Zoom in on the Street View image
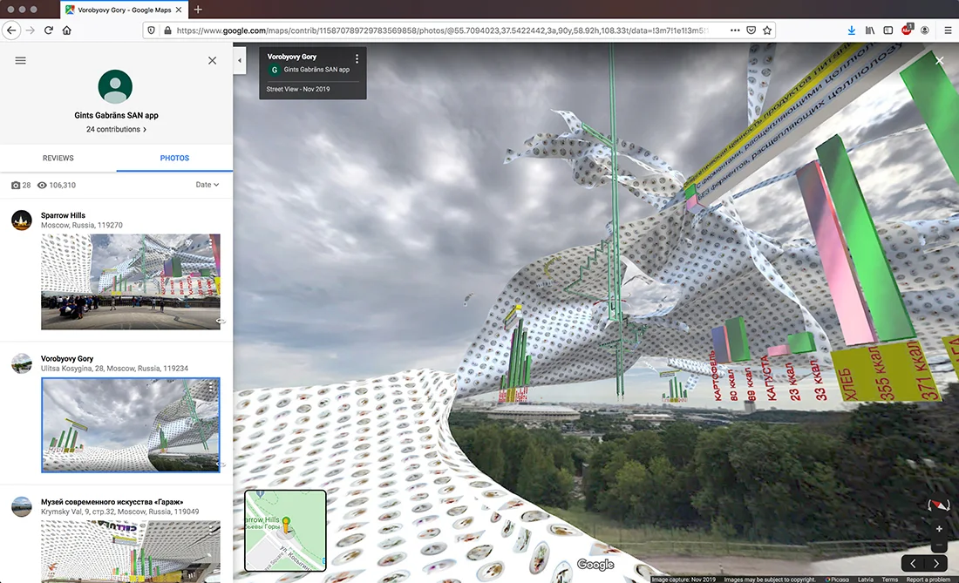This screenshot has height=583, width=959. click(939, 529)
